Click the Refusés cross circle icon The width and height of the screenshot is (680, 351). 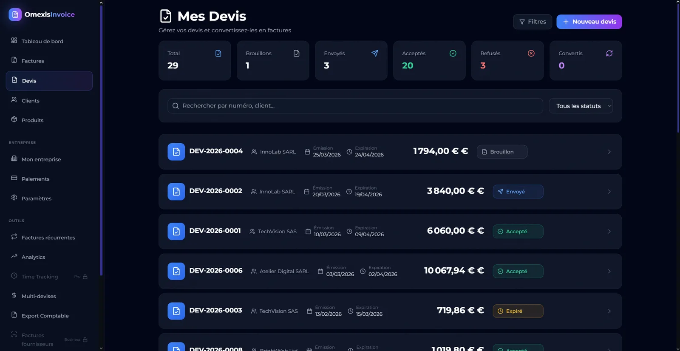531,53
